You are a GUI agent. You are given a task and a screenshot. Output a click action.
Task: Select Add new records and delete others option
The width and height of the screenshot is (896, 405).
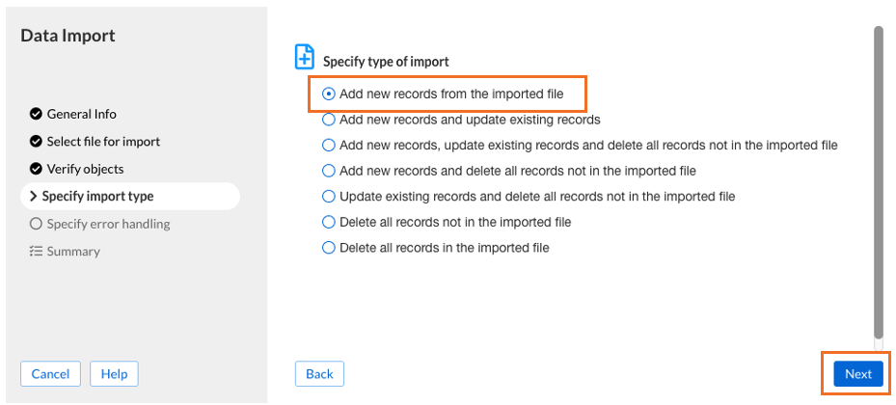(329, 171)
